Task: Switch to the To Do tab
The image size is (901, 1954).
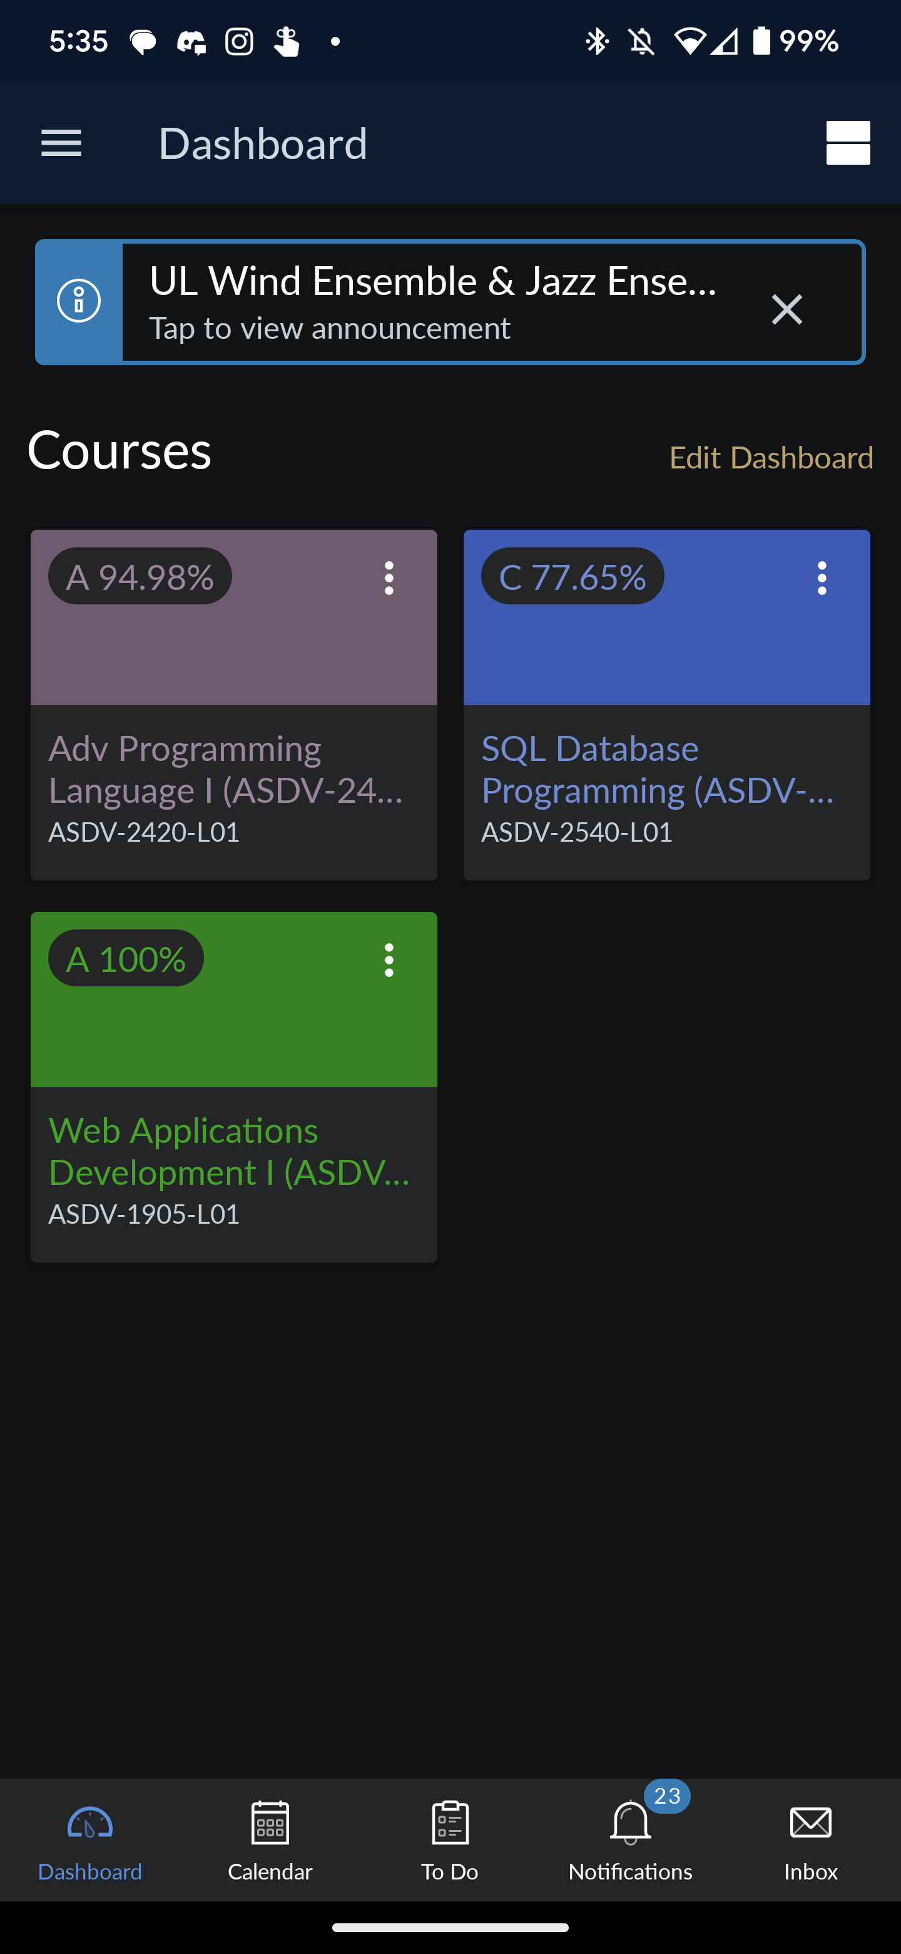Action: tap(449, 1839)
